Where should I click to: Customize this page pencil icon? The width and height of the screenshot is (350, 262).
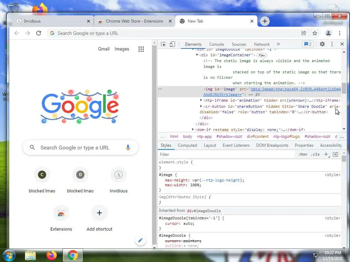tap(140, 240)
